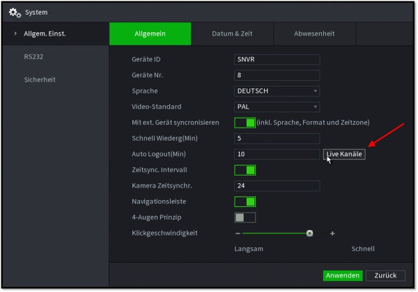Select the Allgemein tab
The image size is (418, 292).
150,34
